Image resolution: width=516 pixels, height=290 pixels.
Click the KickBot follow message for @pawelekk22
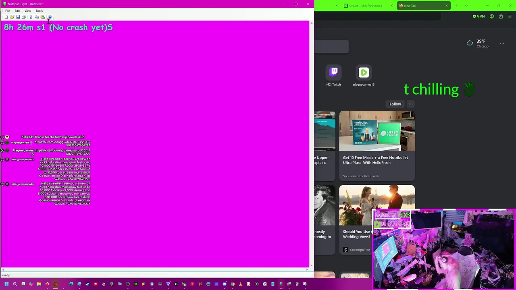pyautogui.click(x=59, y=137)
